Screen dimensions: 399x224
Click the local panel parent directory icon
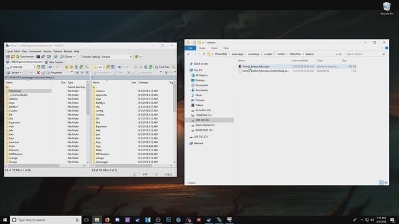(67, 67)
